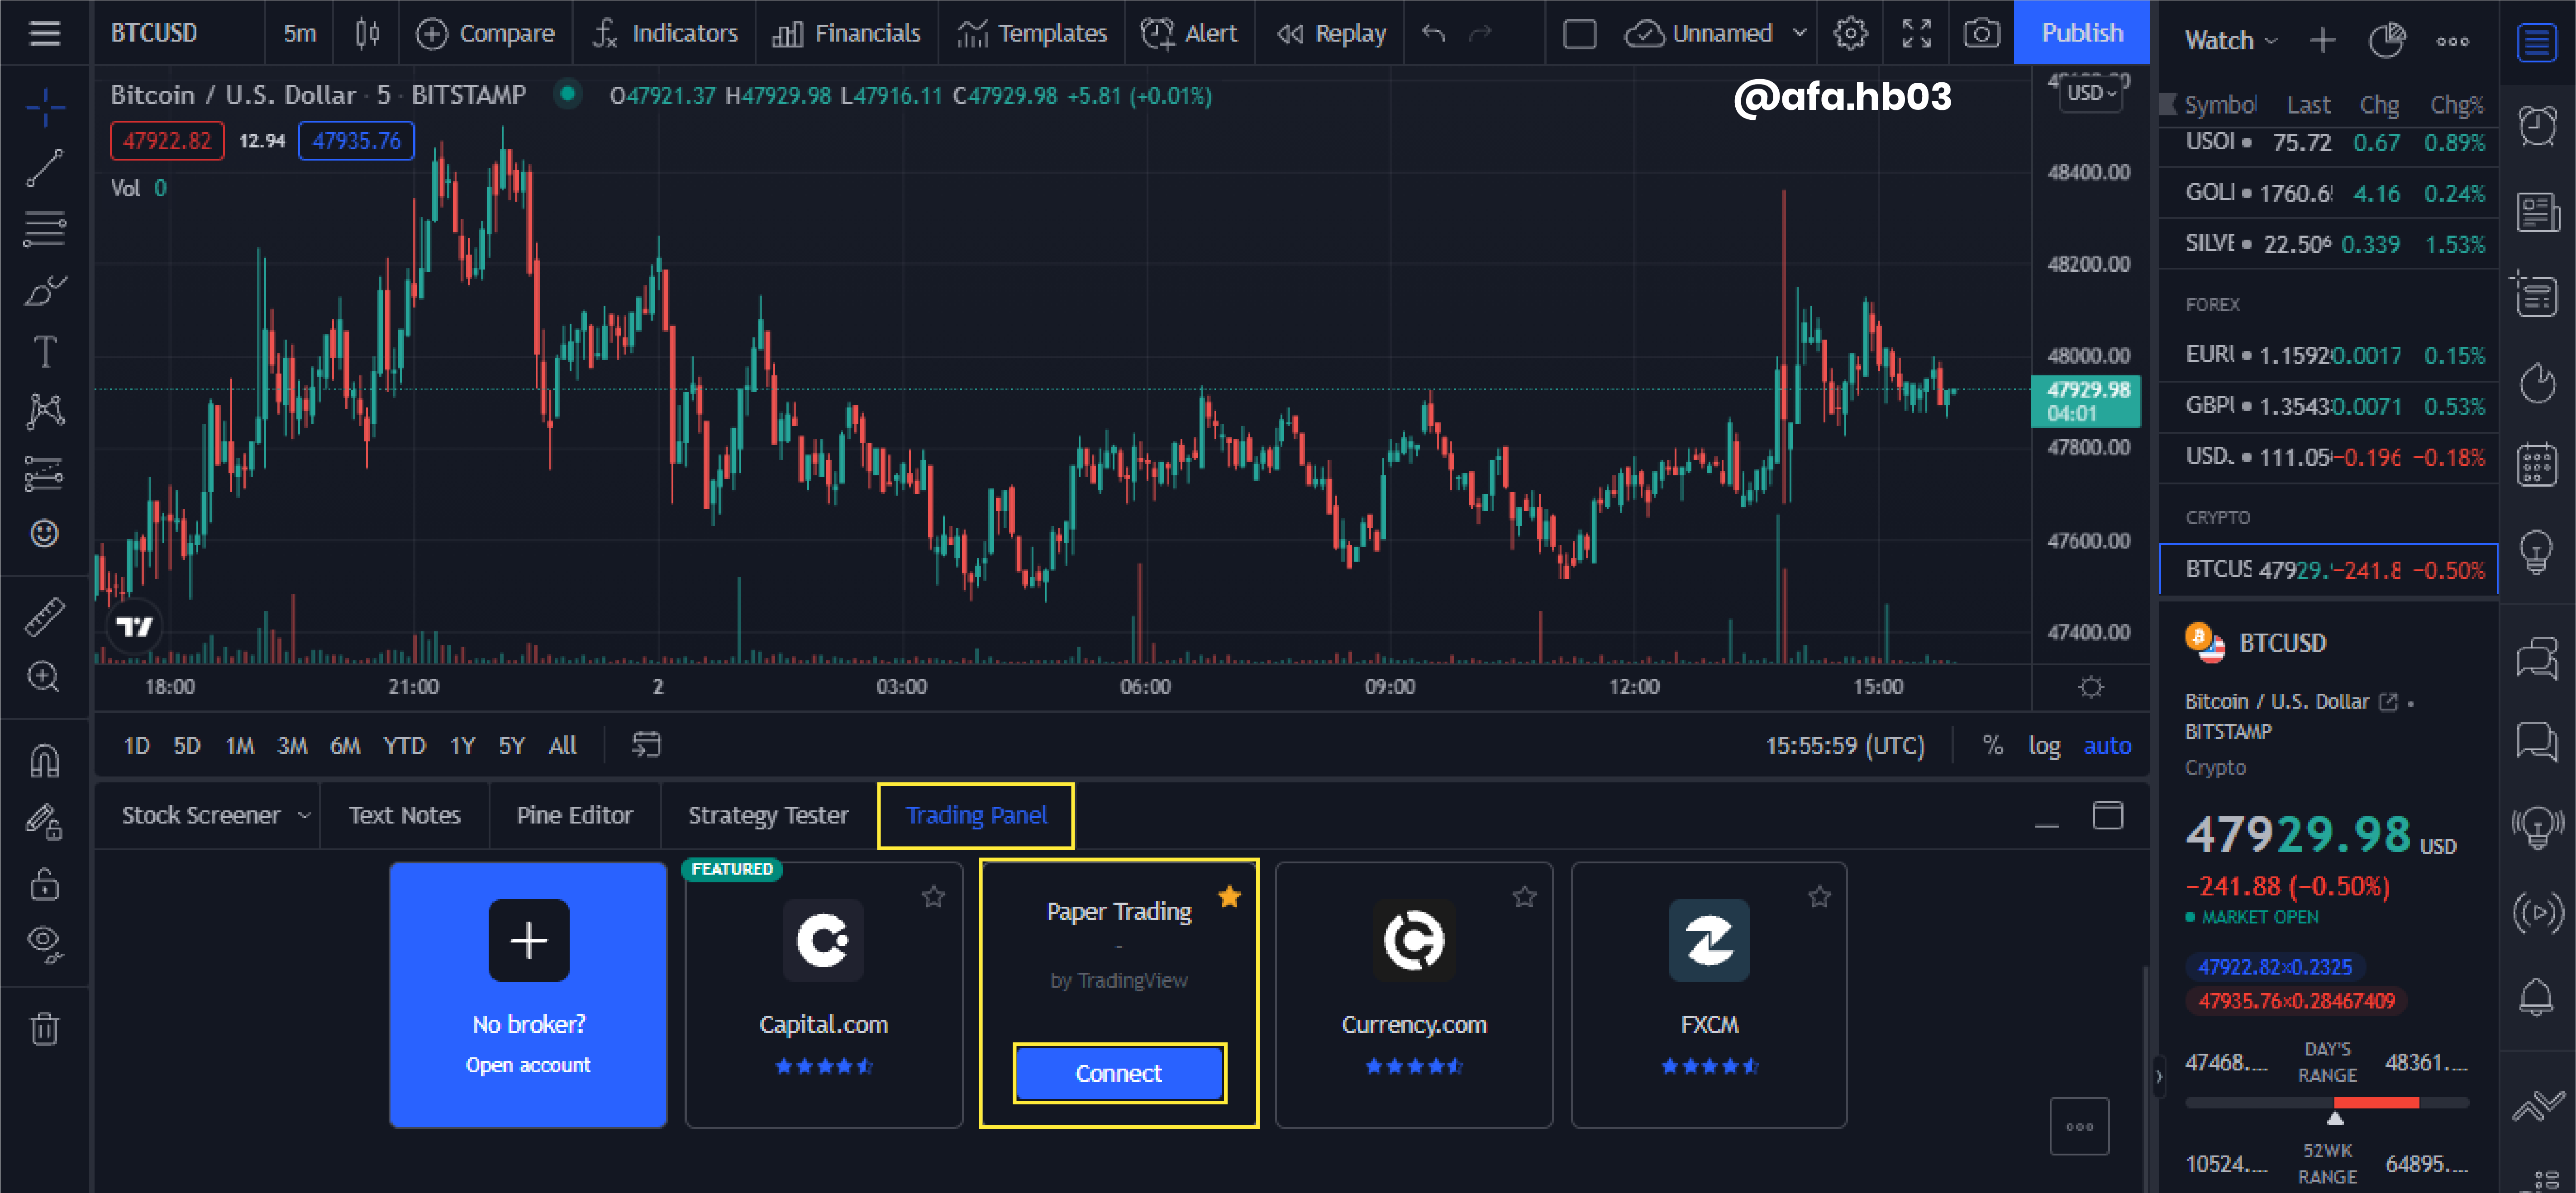Take a chart snapshot with camera
This screenshot has width=2576, height=1193.
[1981, 33]
